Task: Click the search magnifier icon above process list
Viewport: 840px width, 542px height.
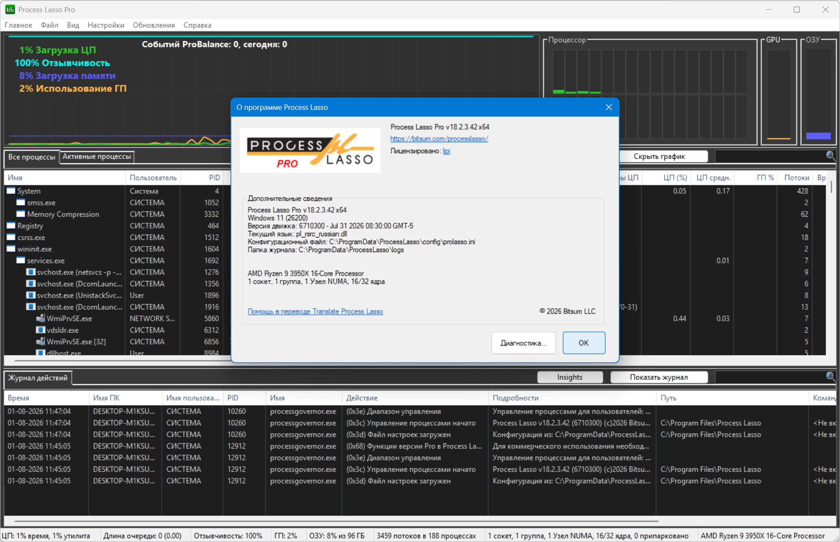Action: point(830,156)
